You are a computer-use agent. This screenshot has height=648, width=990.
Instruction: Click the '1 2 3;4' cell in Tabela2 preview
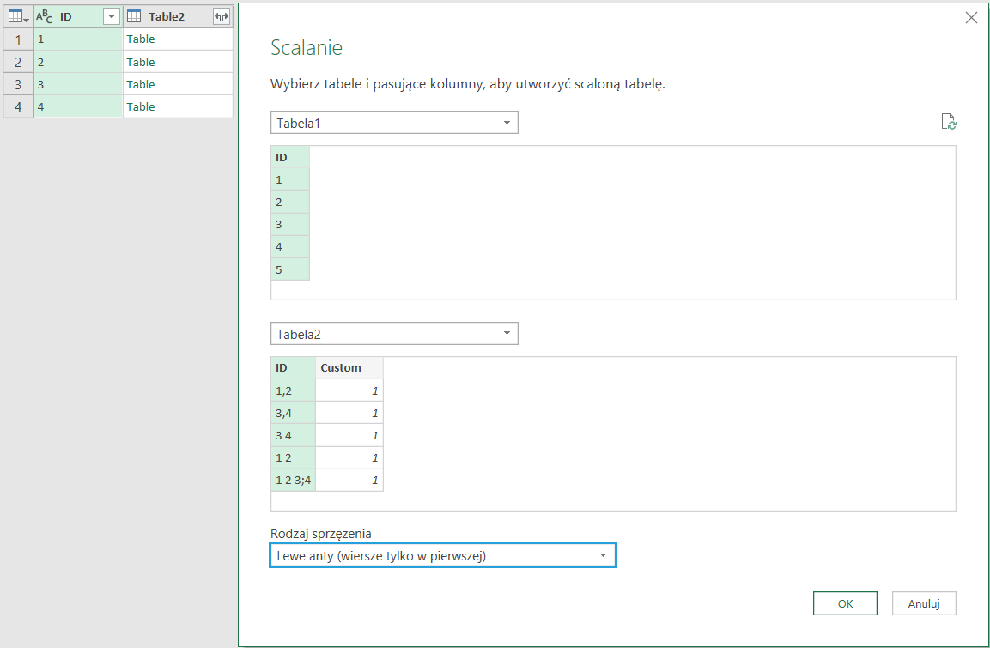(293, 481)
